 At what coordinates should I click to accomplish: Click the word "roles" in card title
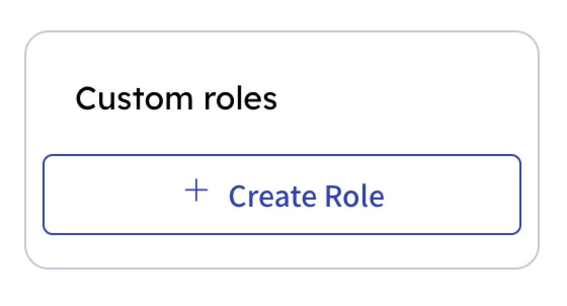pyautogui.click(x=240, y=98)
